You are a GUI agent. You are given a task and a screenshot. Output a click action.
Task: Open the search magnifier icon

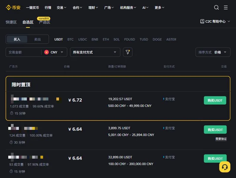click(x=216, y=7)
